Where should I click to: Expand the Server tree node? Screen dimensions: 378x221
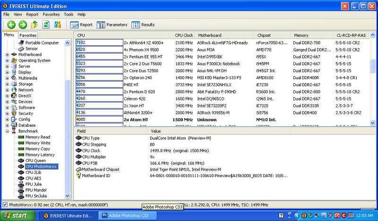tap(7, 66)
